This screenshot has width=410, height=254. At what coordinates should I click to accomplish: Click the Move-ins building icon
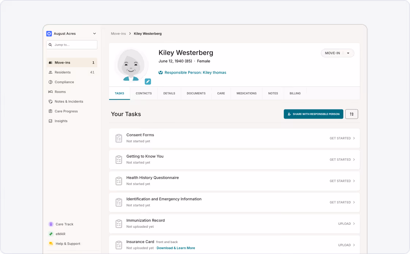[51, 62]
